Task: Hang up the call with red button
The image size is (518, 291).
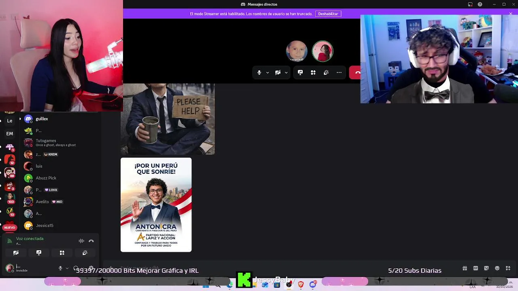Action: click(355, 72)
